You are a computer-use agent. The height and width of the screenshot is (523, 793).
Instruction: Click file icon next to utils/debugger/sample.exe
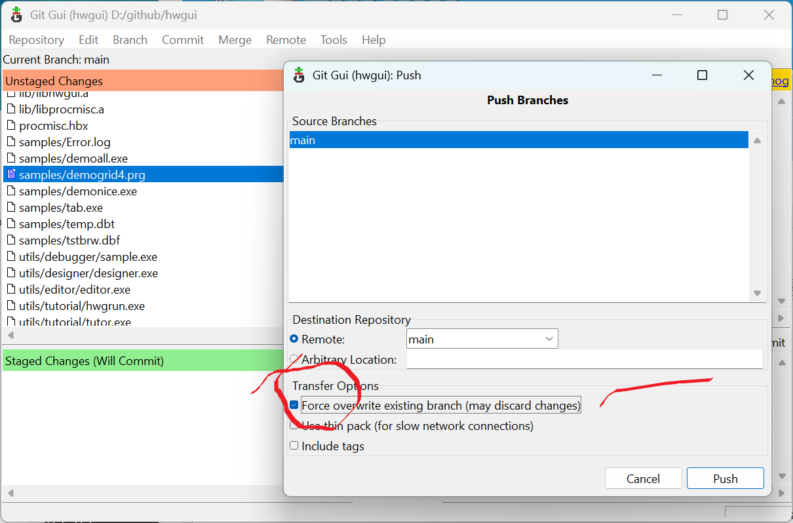coord(11,256)
